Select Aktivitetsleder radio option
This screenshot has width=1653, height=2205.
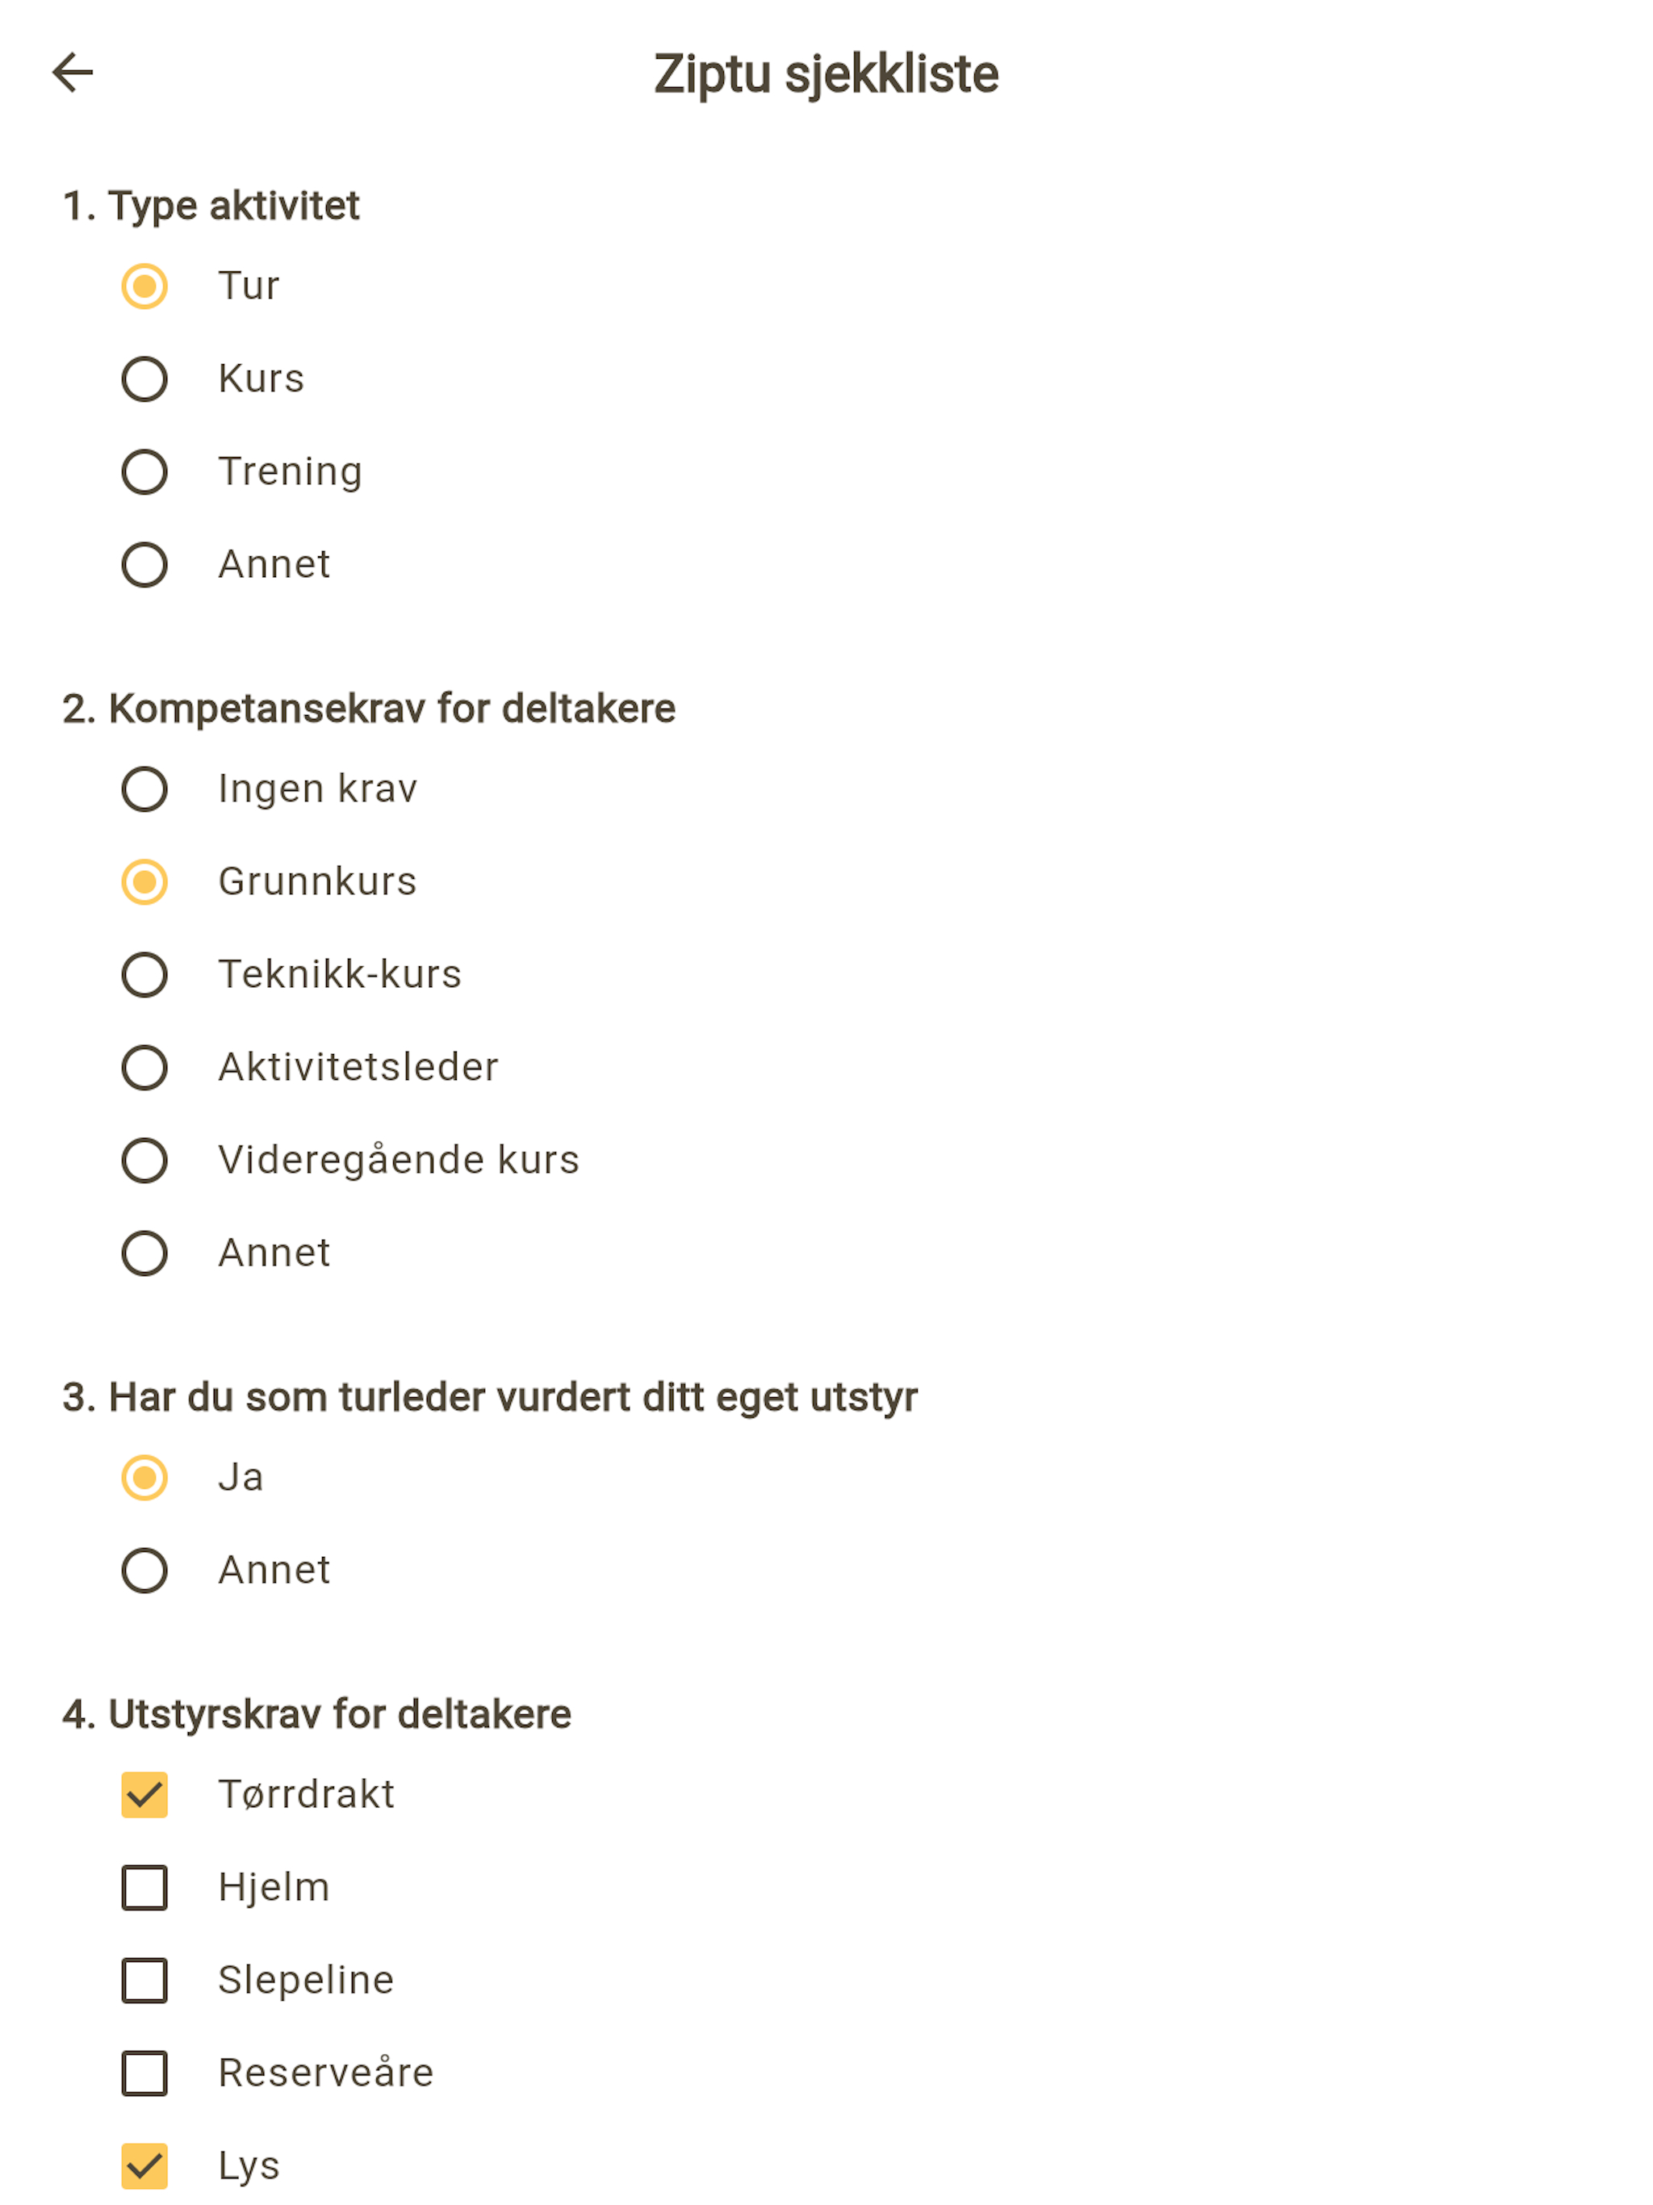point(144,1067)
